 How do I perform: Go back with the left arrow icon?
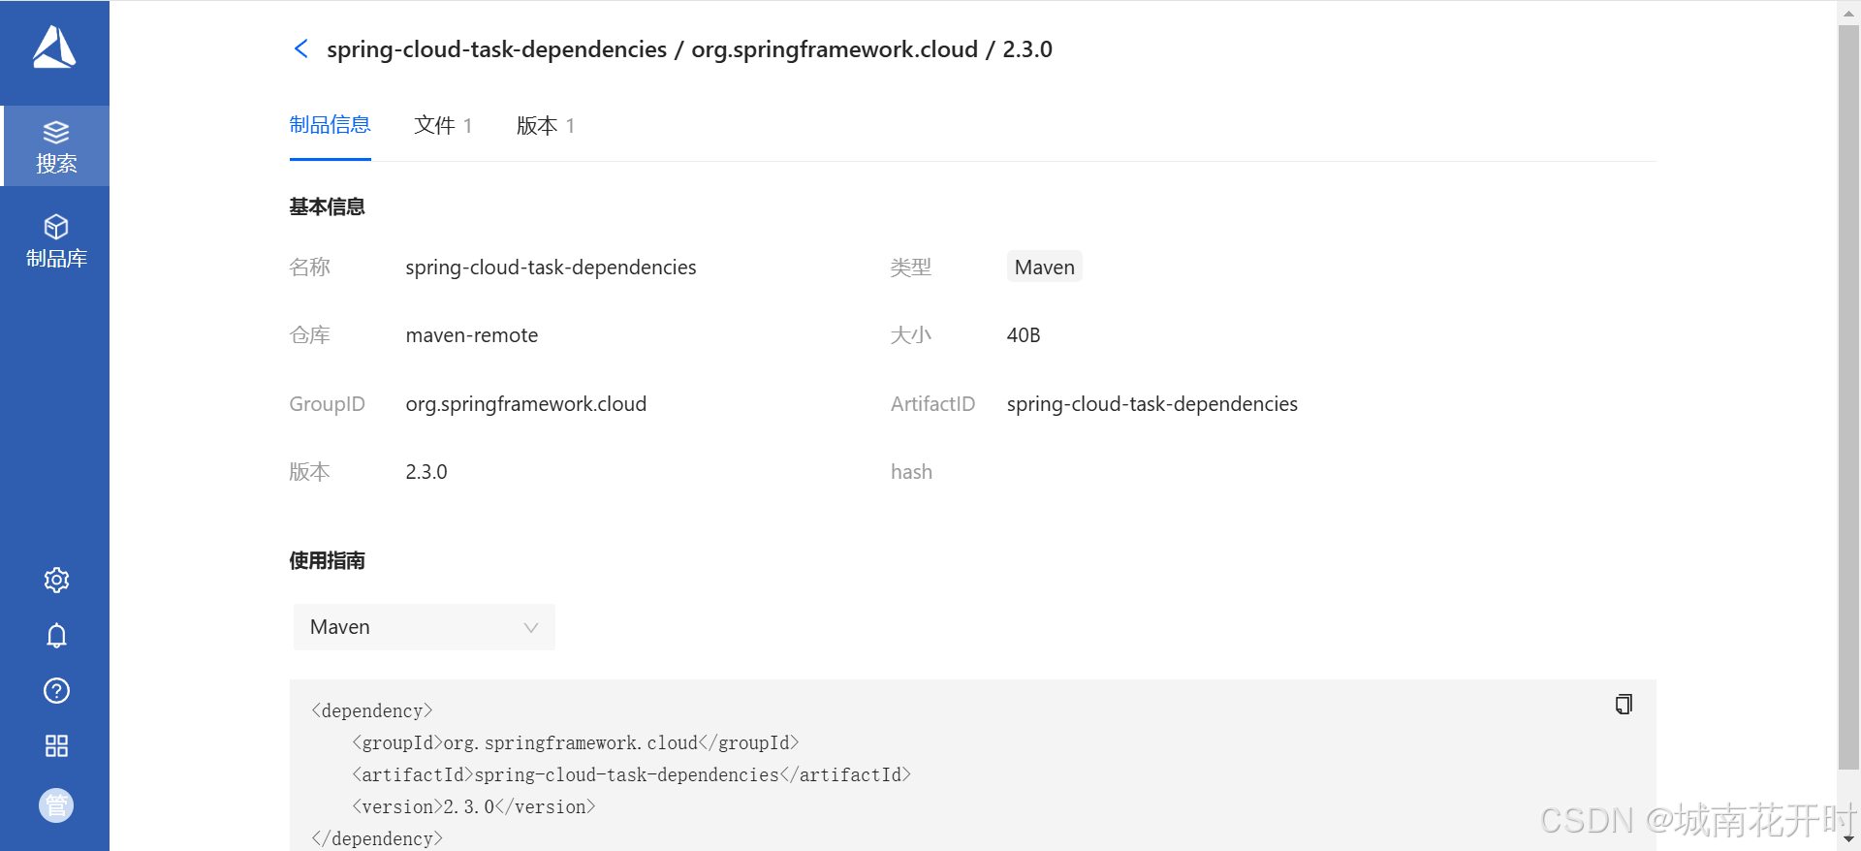[301, 48]
